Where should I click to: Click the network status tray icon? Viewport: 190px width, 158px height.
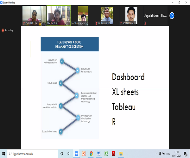(164, 154)
